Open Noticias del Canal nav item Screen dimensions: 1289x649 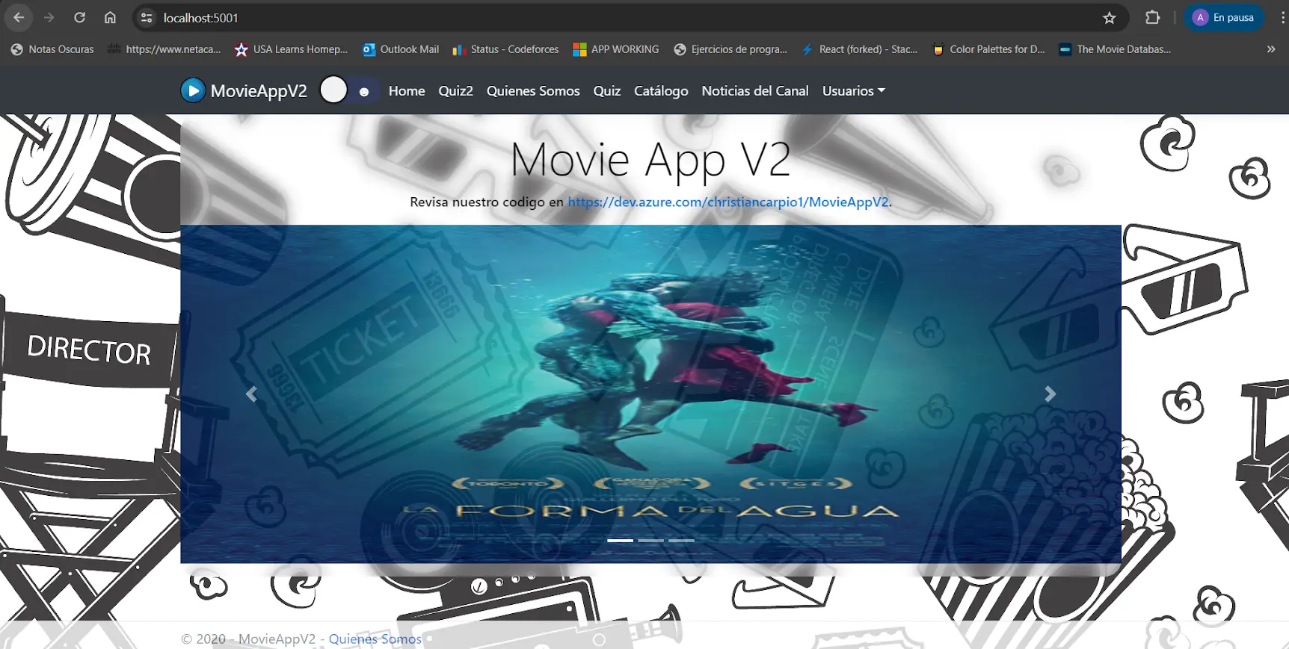[755, 91]
